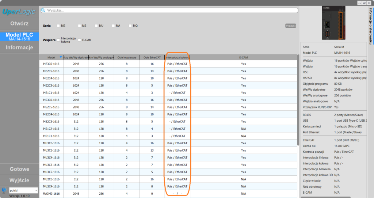Click the Gotowe sidebar button

pos(19,169)
